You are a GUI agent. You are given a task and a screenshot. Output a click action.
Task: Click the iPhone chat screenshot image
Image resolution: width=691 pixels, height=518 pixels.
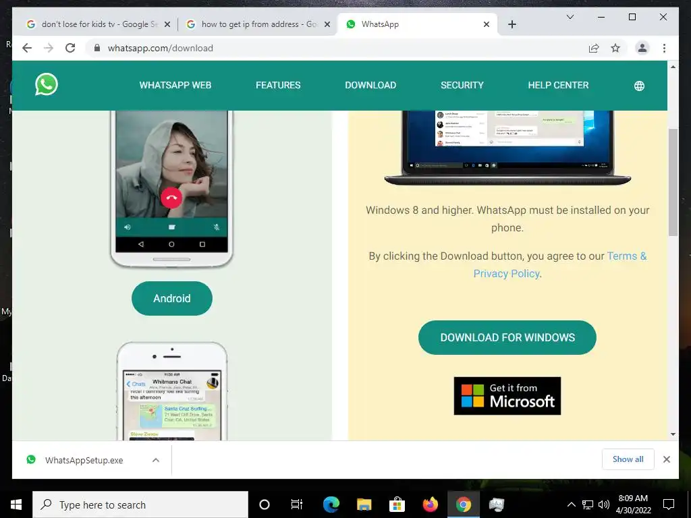(x=172, y=391)
